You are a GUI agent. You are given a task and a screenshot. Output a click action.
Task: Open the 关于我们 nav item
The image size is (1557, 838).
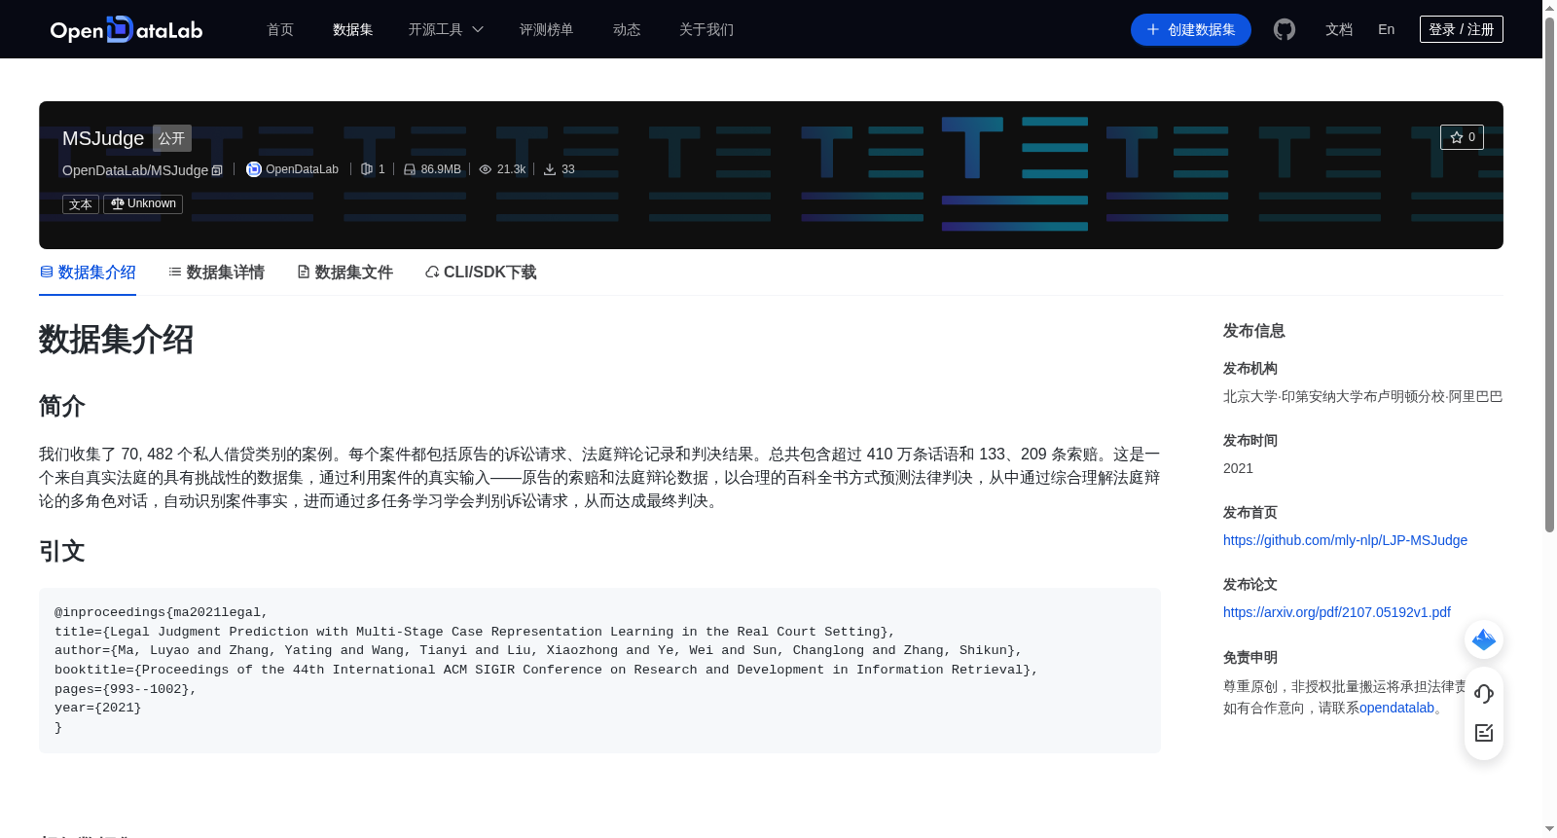tap(706, 29)
